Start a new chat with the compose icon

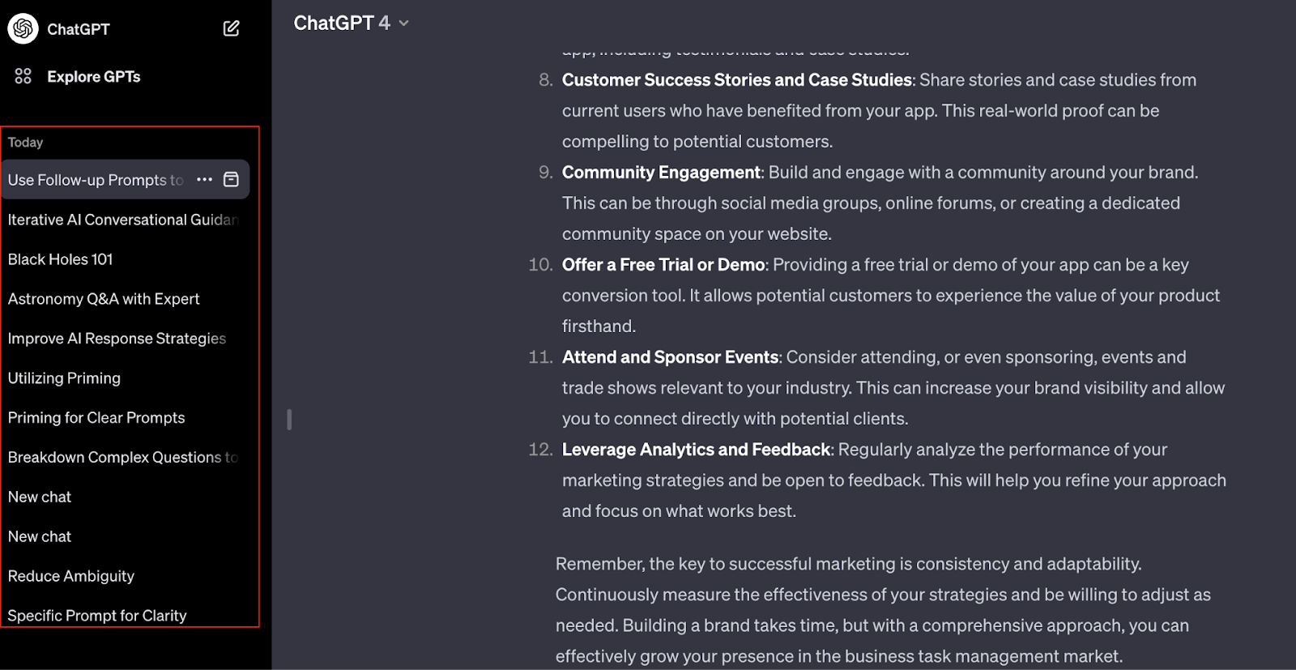pyautogui.click(x=231, y=28)
